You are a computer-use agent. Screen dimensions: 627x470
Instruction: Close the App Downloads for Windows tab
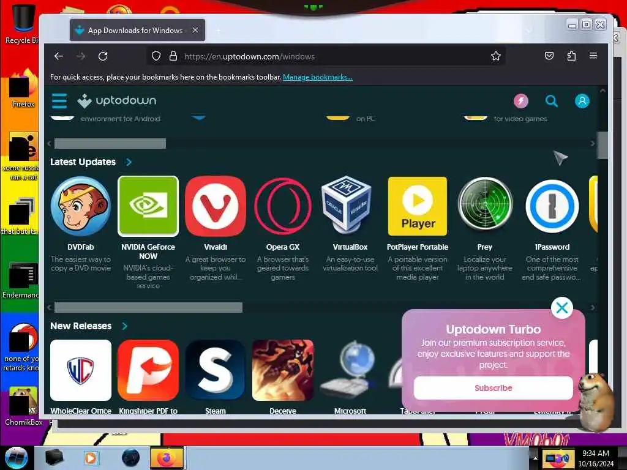coord(195,31)
